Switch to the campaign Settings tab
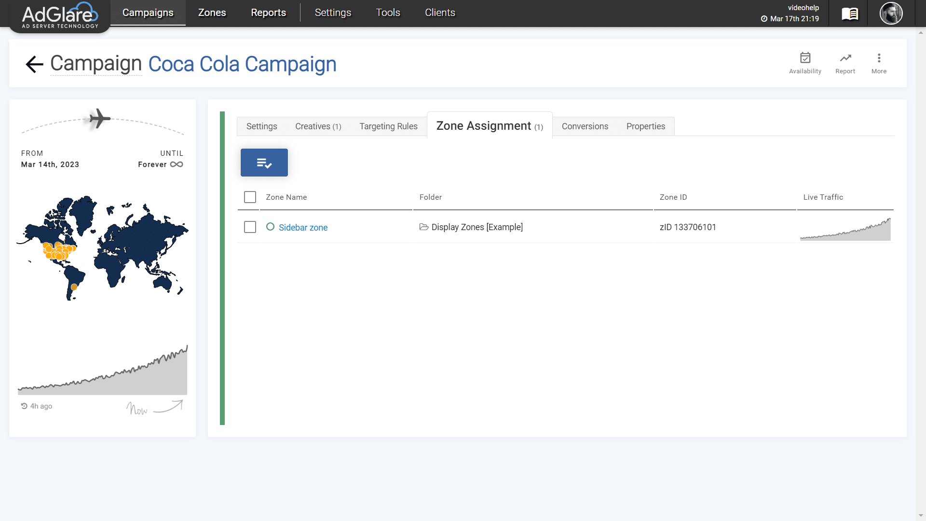The height and width of the screenshot is (521, 926). (x=261, y=126)
